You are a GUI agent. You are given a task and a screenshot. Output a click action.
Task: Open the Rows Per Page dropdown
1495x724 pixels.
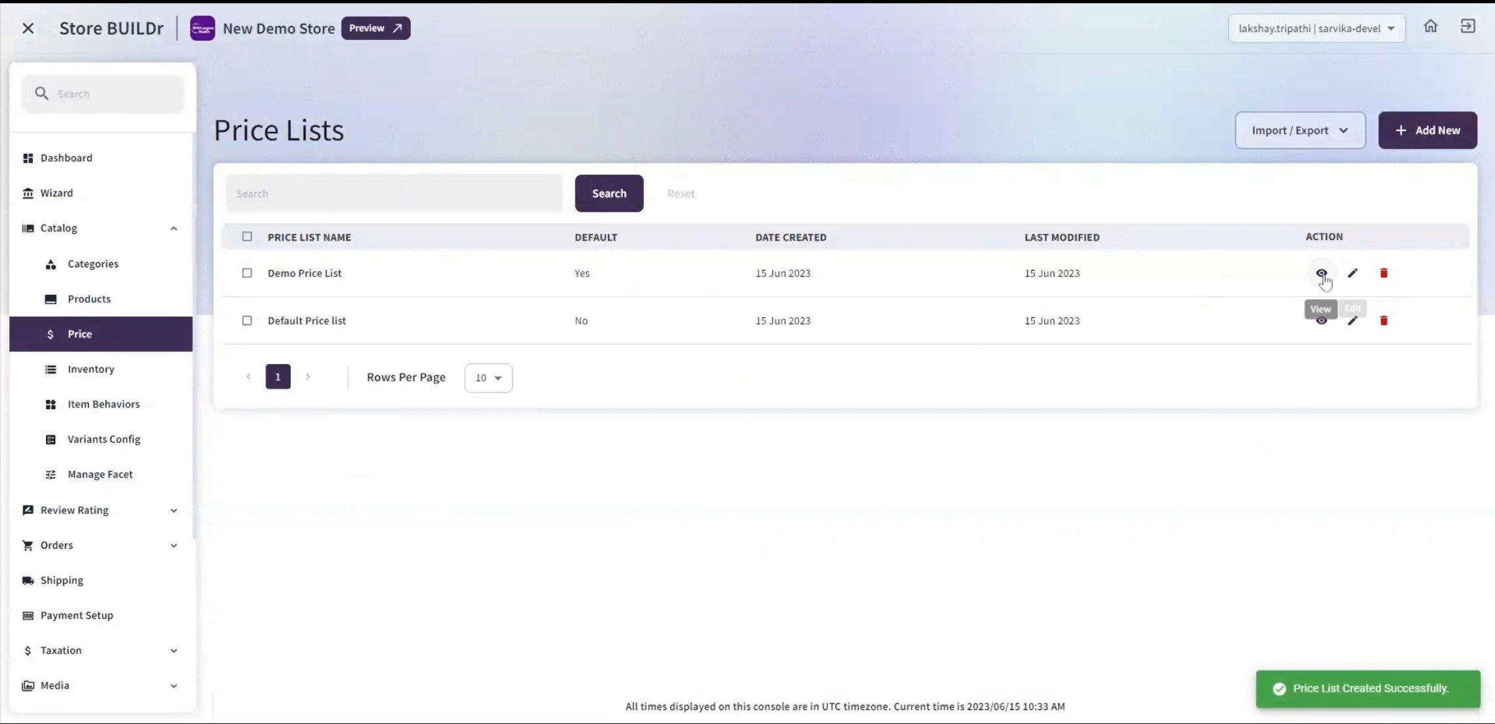point(488,378)
